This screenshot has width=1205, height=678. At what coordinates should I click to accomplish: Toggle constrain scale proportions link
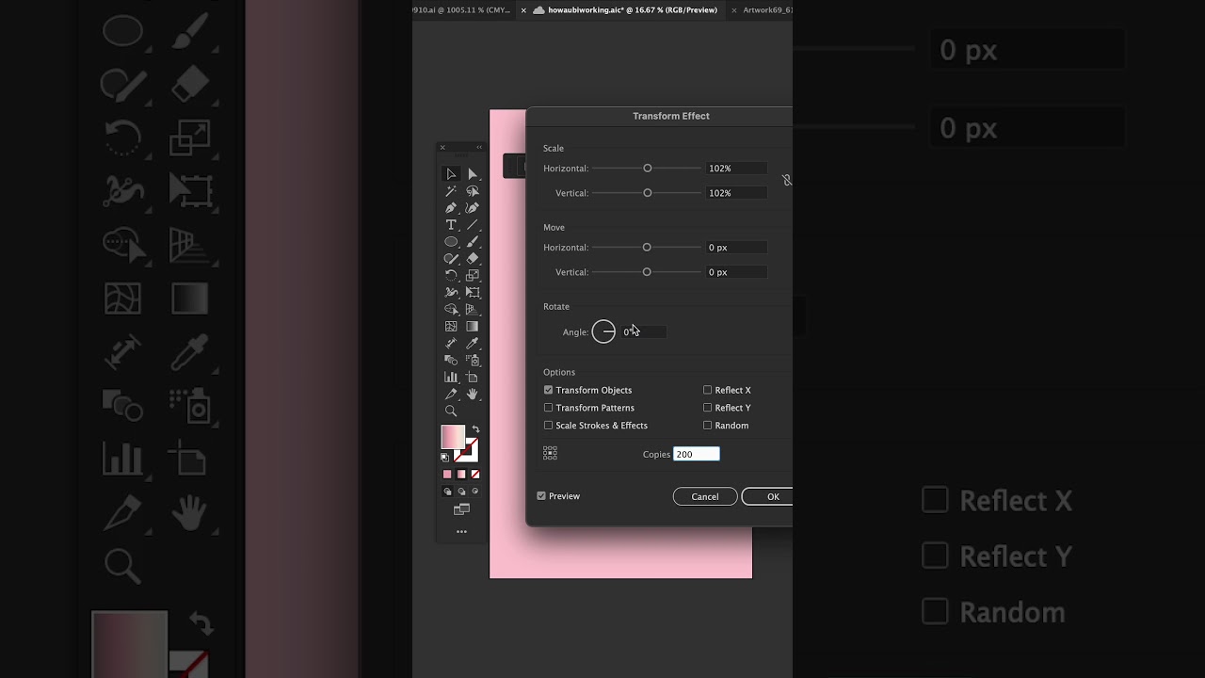(x=787, y=180)
